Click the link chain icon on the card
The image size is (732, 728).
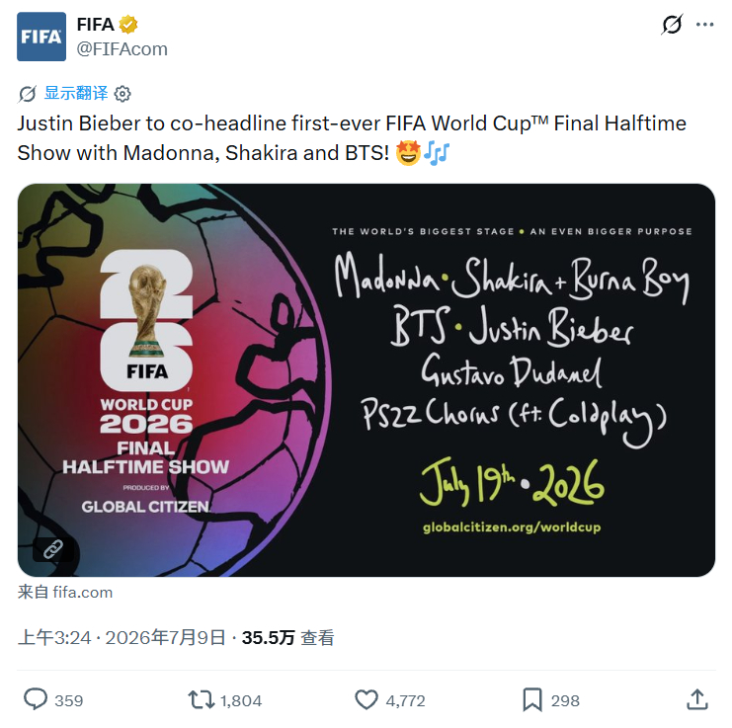(53, 549)
